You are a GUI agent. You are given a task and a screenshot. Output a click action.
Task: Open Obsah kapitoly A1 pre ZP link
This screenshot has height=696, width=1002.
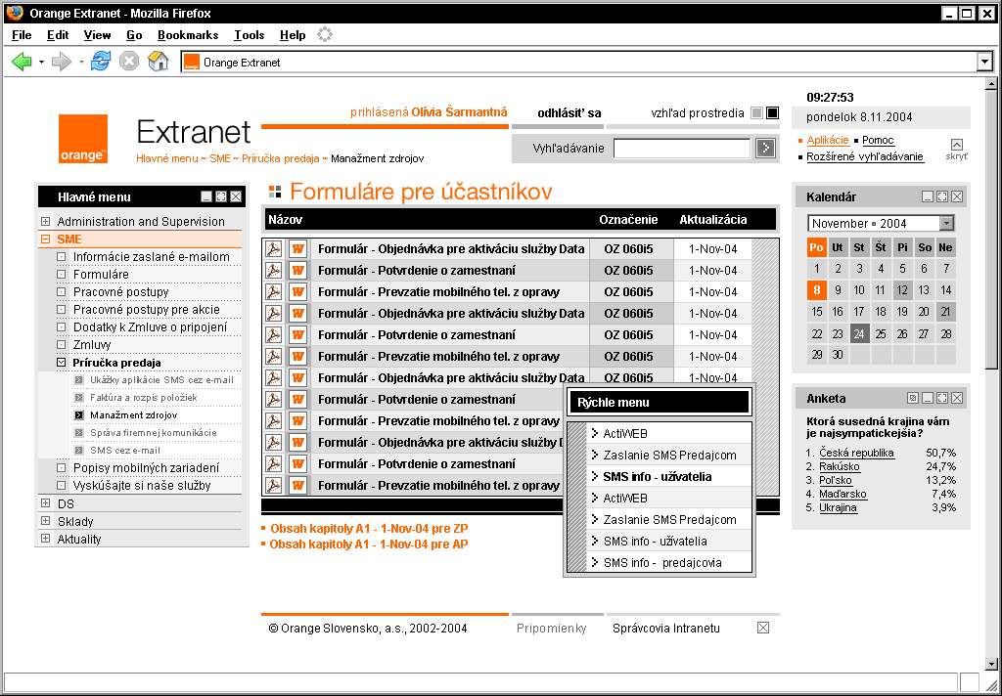369,529
